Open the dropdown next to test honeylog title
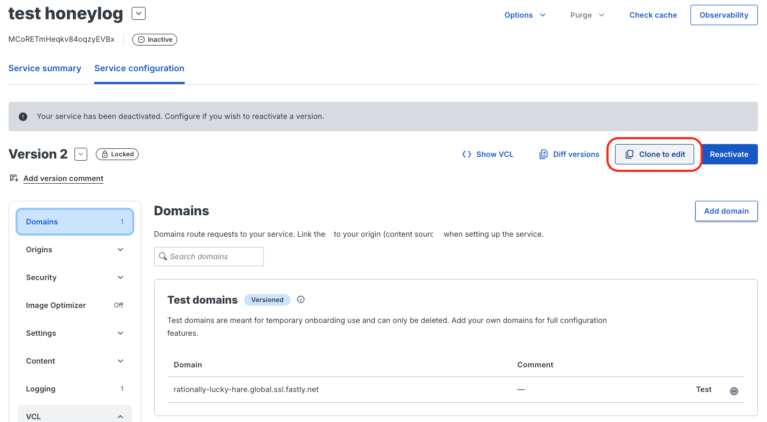The height and width of the screenshot is (422, 767). [138, 13]
